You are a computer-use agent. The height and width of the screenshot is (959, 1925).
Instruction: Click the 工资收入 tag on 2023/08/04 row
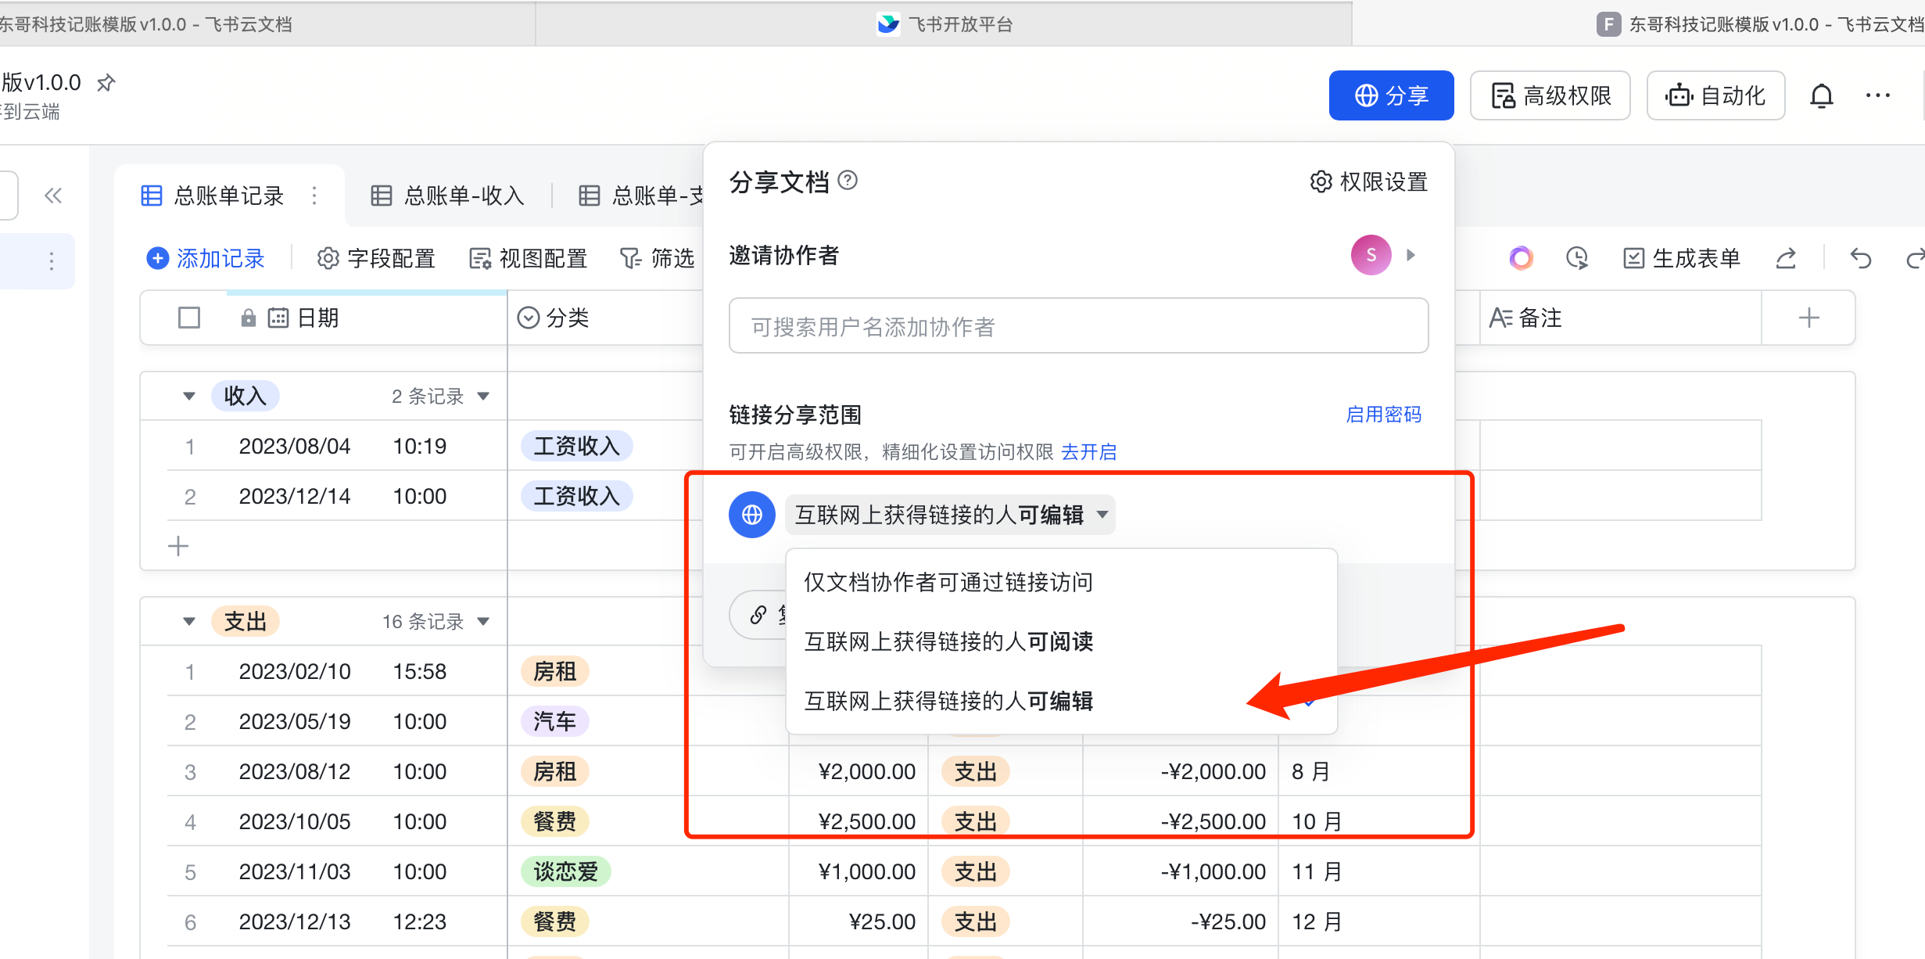point(577,446)
